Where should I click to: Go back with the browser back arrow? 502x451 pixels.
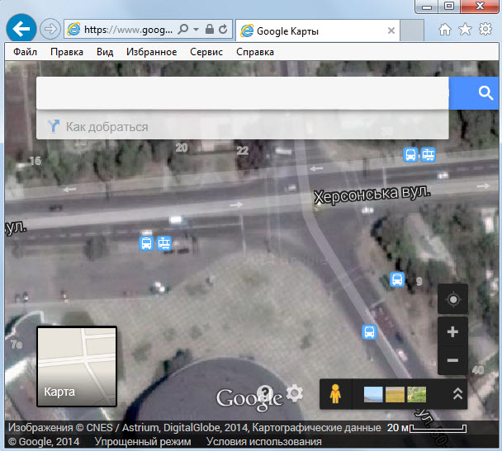pyautogui.click(x=19, y=29)
